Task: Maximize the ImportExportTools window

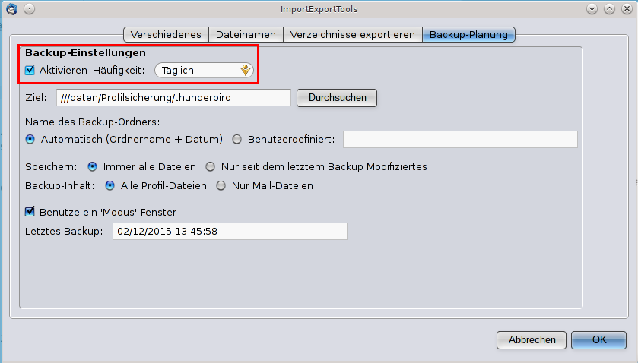Action: (610, 8)
